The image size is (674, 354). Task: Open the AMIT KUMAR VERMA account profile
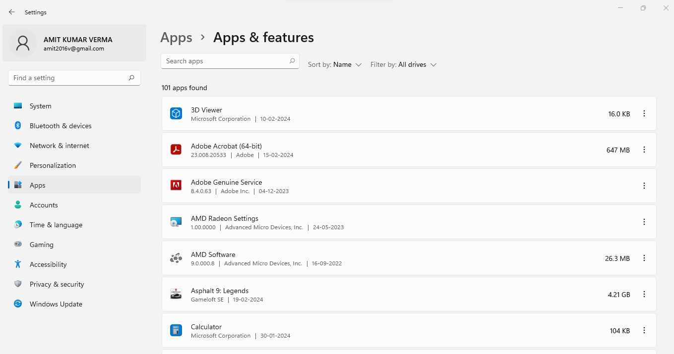coord(74,43)
